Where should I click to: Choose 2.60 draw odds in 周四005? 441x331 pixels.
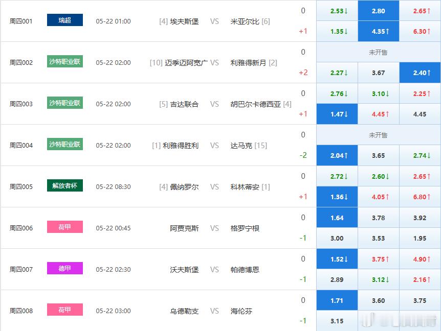coord(378,176)
